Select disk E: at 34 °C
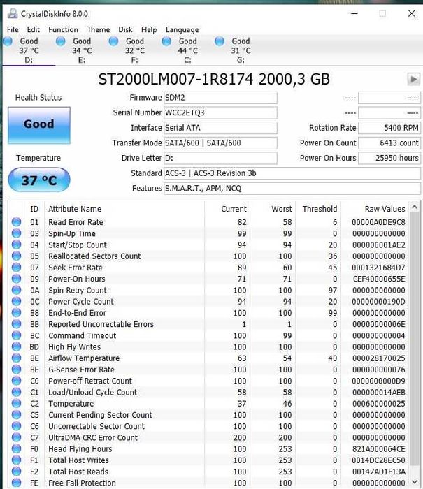This screenshot has height=489, width=423. tap(82, 50)
